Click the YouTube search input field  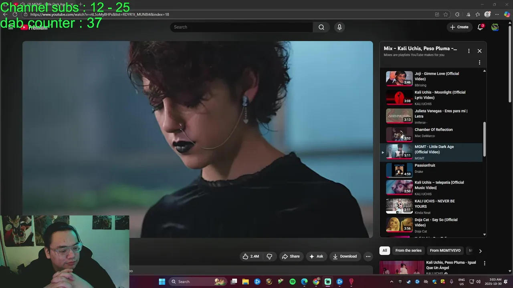241,27
